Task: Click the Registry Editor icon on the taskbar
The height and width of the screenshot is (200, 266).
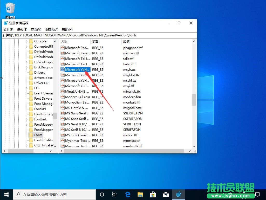Action: click(179, 194)
